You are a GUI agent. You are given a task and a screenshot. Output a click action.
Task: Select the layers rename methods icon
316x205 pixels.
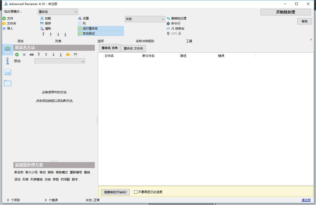click(8, 50)
